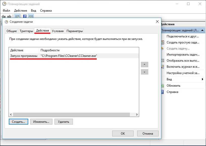Maximize the Планировщик заданий window

(x=188, y=4)
